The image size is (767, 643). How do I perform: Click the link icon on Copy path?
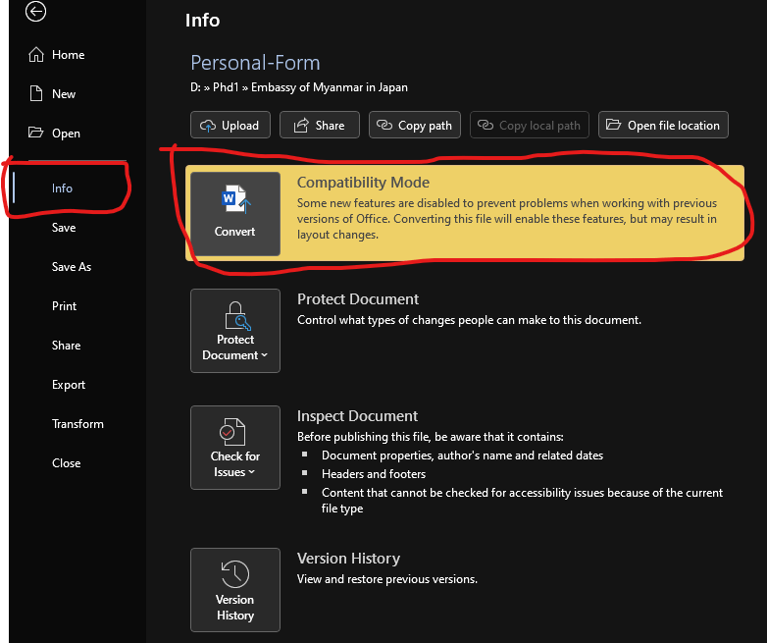(384, 125)
